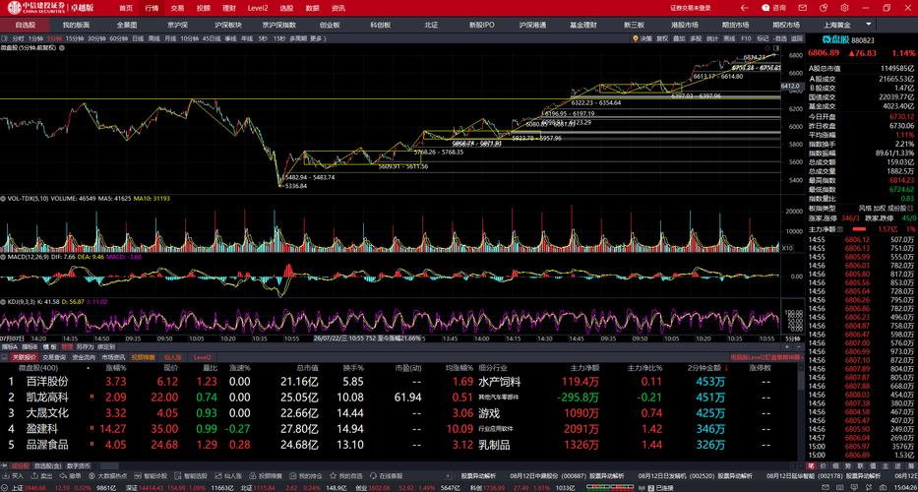Switch to 科创板 market tab
The image size is (918, 492).
pos(381,25)
